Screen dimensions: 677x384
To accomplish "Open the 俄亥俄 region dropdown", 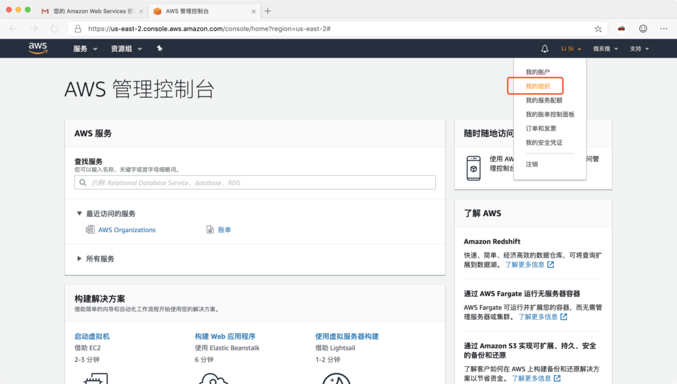I will 606,49.
